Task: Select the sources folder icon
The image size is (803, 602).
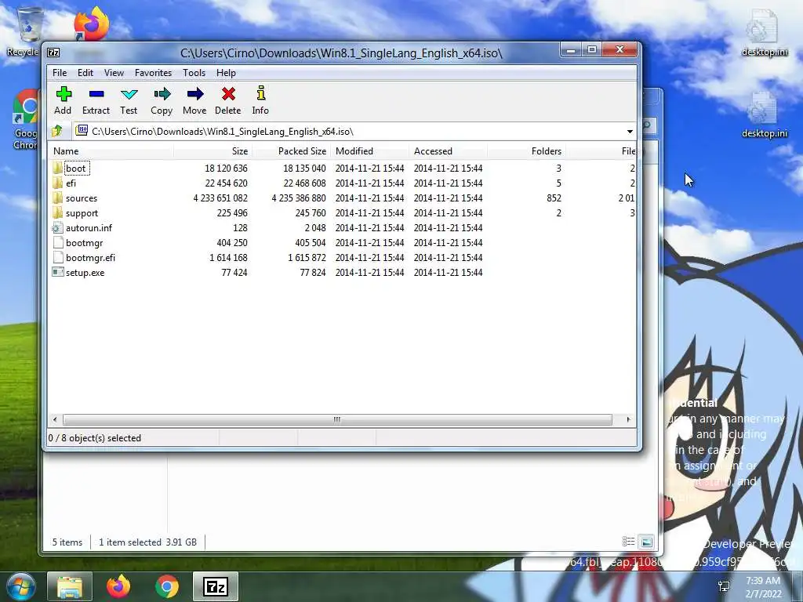Action: point(57,198)
